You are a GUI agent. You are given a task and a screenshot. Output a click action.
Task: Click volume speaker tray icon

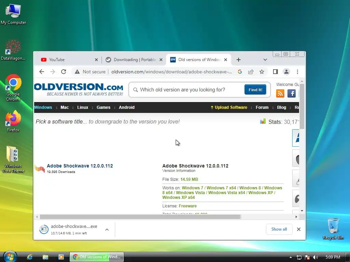315,257
